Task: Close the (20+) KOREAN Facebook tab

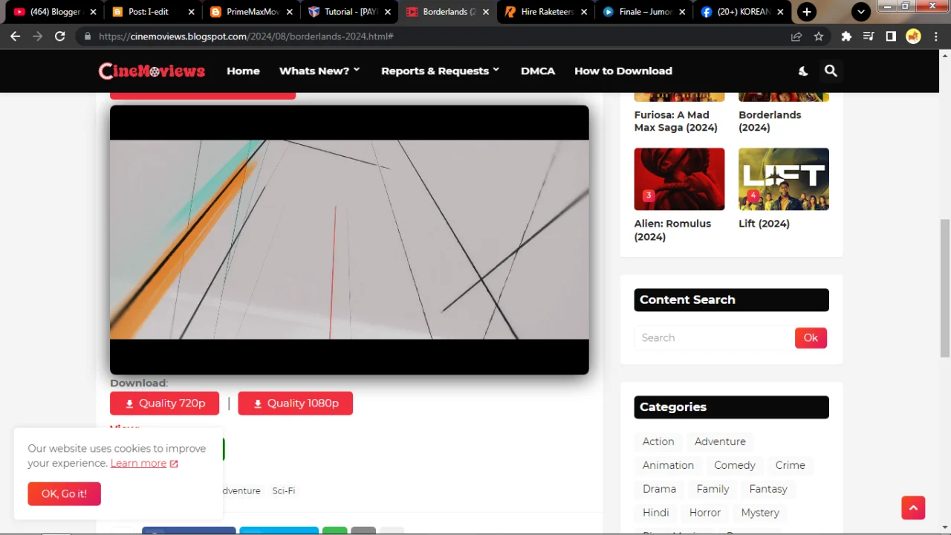Action: 780,12
